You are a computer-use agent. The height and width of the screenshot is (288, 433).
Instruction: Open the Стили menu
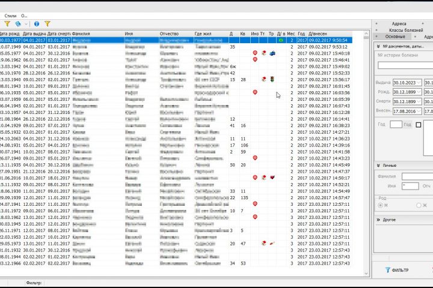tap(10, 16)
